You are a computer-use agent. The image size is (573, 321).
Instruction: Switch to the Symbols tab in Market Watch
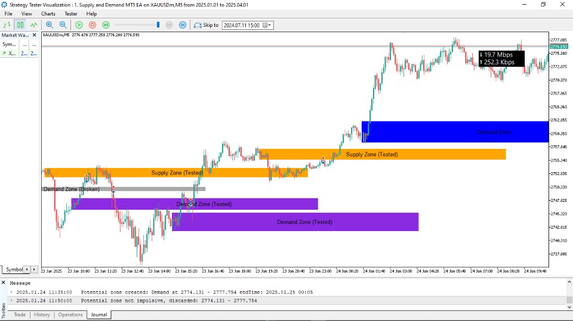point(14,269)
